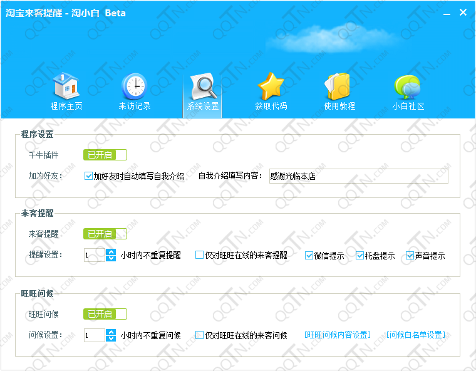Disable the 声音提示 checkbox
476x371 pixels.
point(410,256)
